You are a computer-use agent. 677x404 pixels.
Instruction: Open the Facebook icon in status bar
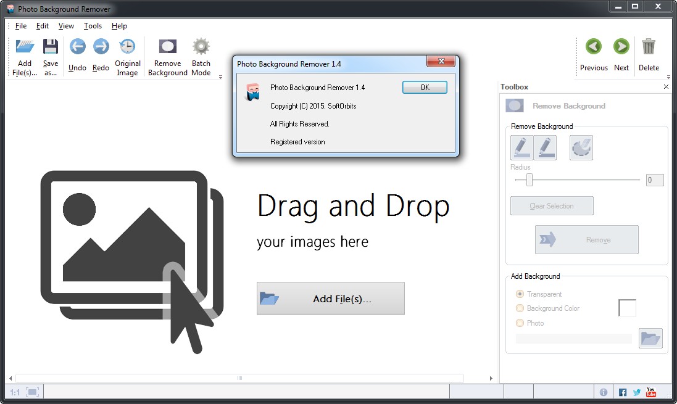(623, 392)
